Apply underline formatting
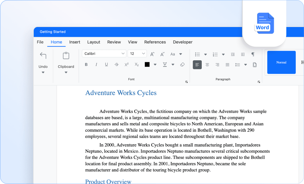Screen dimensions: 304x184 coord(106,64)
